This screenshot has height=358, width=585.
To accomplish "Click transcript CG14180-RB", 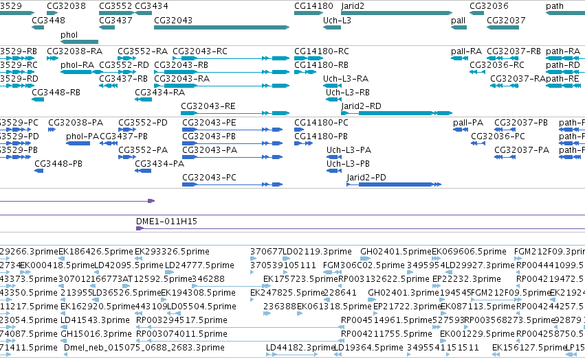I will point(321,64).
